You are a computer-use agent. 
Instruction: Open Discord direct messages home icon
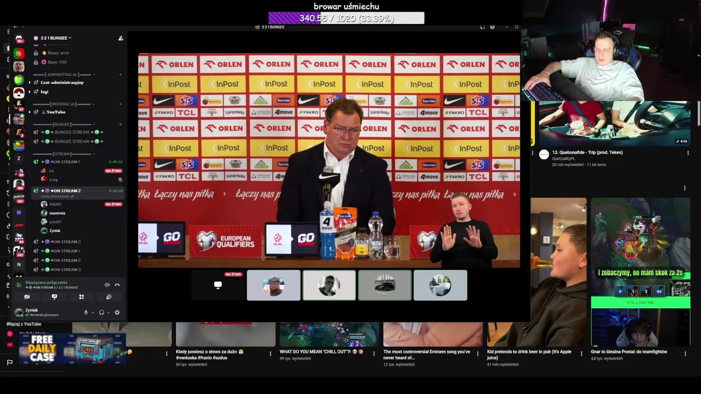(x=19, y=38)
